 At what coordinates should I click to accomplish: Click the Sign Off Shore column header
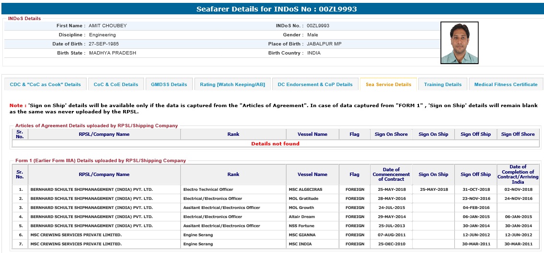[518, 134]
